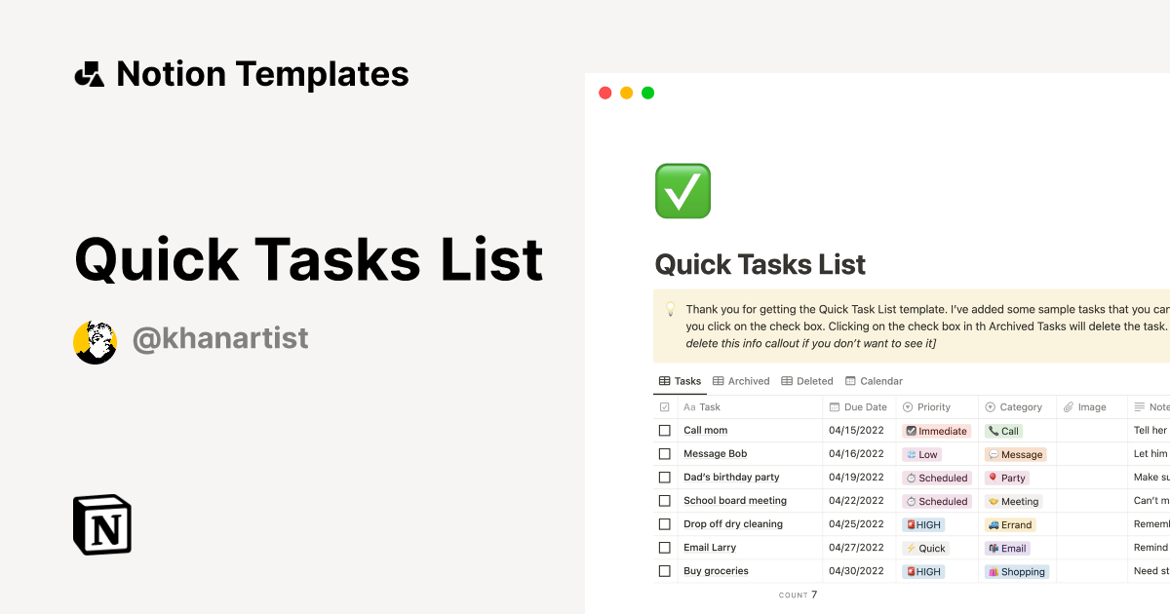This screenshot has width=1170, height=614.
Task: Select the Immediate priority tag on Call mom
Action: tap(937, 430)
